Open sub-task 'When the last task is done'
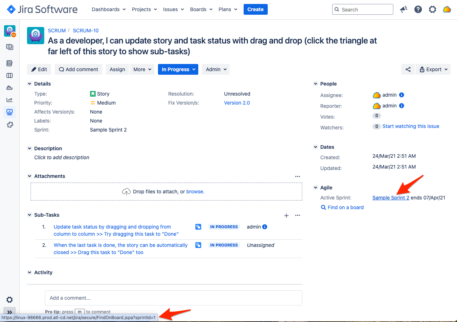The height and width of the screenshot is (322, 457). pos(121,249)
